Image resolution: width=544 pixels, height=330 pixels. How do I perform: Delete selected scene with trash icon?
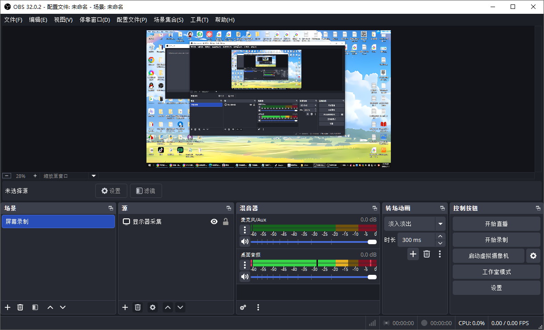click(x=20, y=307)
